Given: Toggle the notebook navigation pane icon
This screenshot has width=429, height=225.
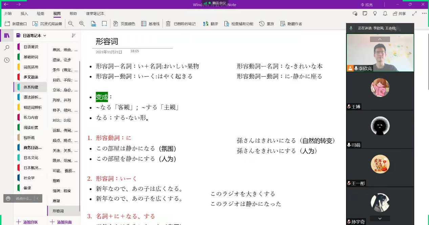Looking at the screenshot, I should click(x=7, y=36).
